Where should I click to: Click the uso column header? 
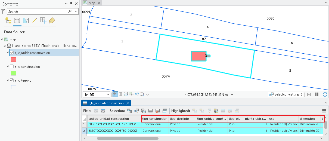(283, 119)
